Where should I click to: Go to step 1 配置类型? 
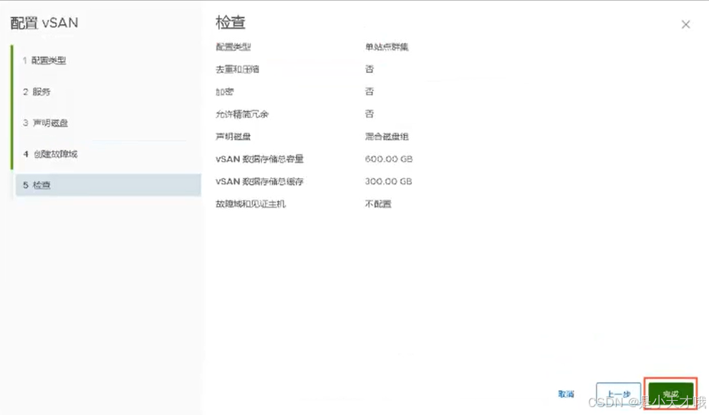[x=44, y=61]
